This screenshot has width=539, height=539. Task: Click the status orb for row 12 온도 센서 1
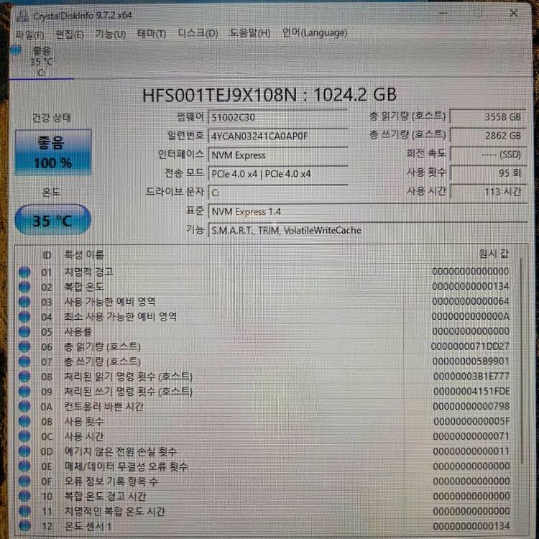(24, 526)
